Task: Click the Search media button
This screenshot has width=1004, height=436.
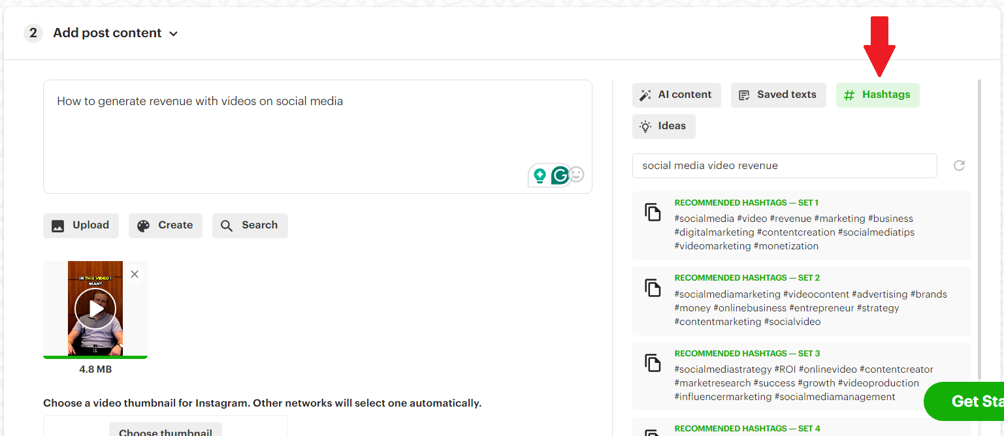Action: [250, 226]
